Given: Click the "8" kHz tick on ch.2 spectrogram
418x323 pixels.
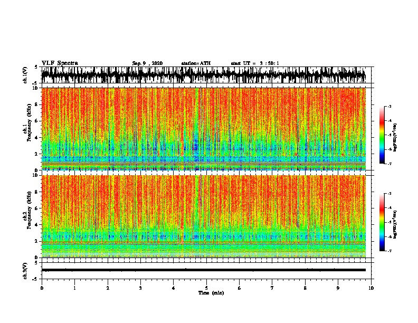Looking at the screenshot, I should point(36,192).
